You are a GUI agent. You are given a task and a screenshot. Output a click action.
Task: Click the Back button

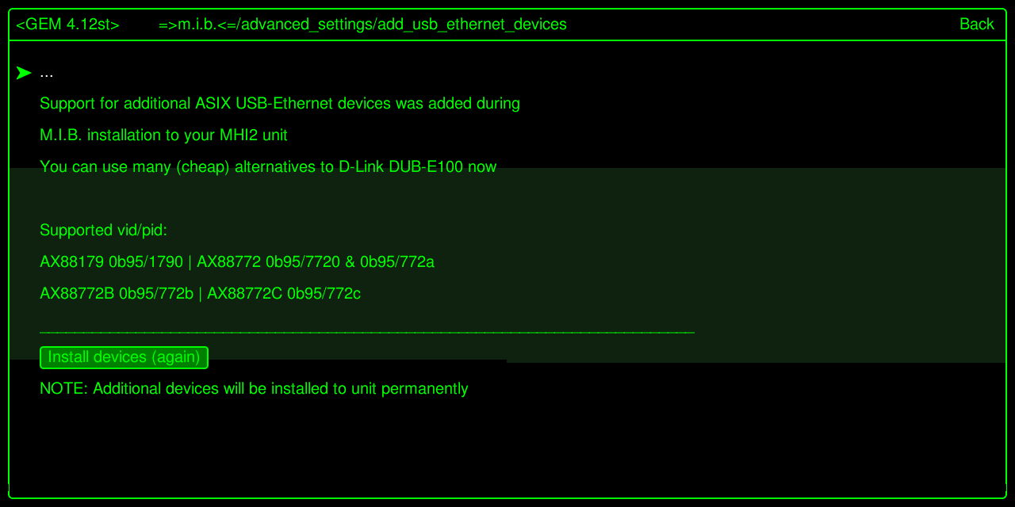976,25
